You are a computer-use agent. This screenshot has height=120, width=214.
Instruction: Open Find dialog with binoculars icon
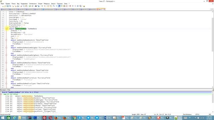[x=36, y=6]
